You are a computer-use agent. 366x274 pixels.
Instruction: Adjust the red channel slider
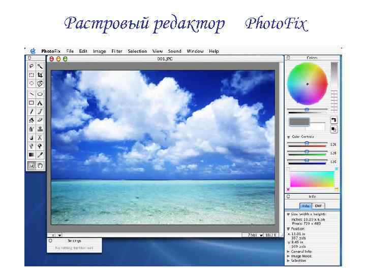tap(307, 144)
